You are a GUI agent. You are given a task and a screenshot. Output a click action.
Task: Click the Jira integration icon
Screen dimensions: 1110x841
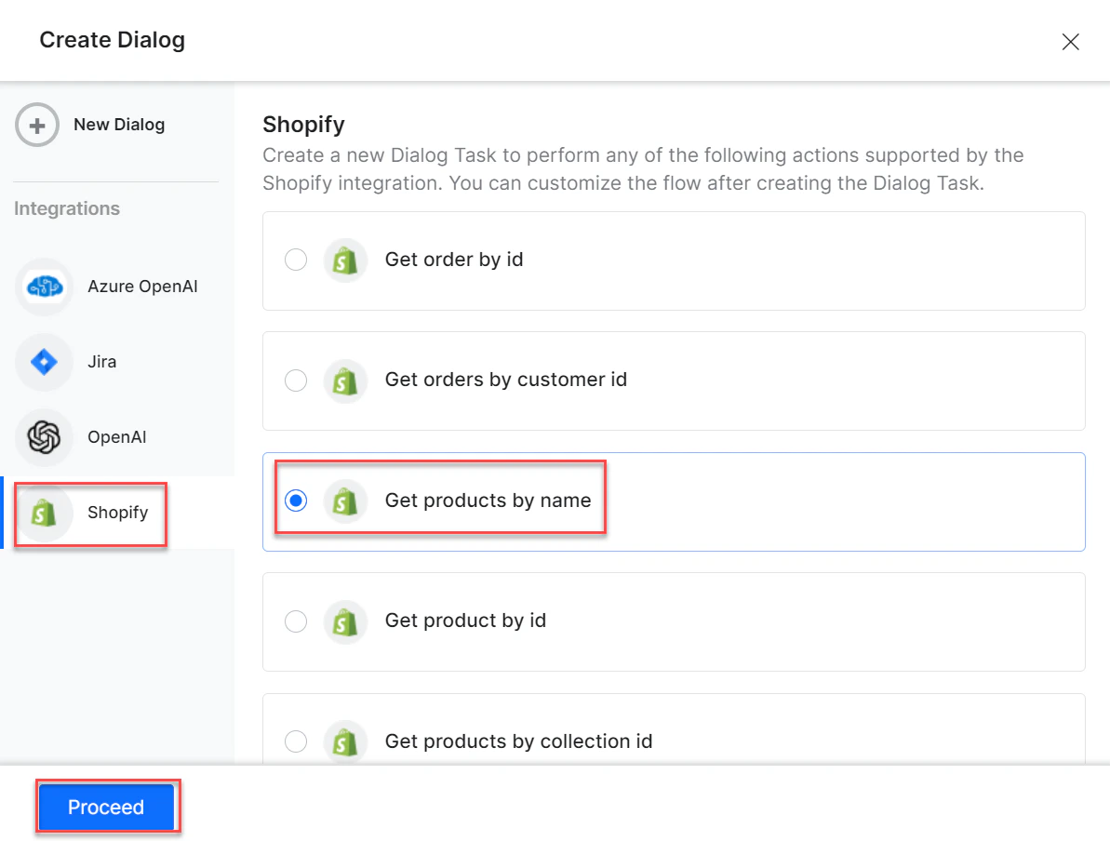[x=44, y=361]
